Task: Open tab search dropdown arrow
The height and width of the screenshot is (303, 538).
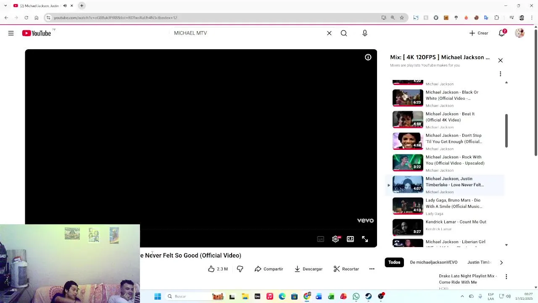Action: point(5,6)
